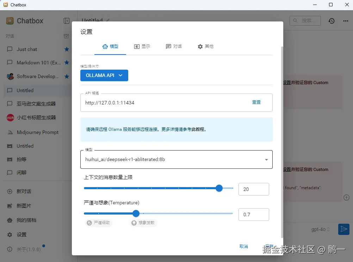
Task: Open chat history clock icon
Action: coord(332,21)
